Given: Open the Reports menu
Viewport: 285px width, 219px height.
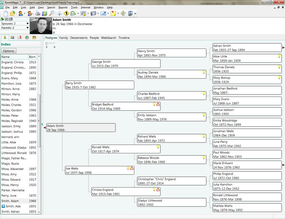Looking at the screenshot, I should coord(63,8).
